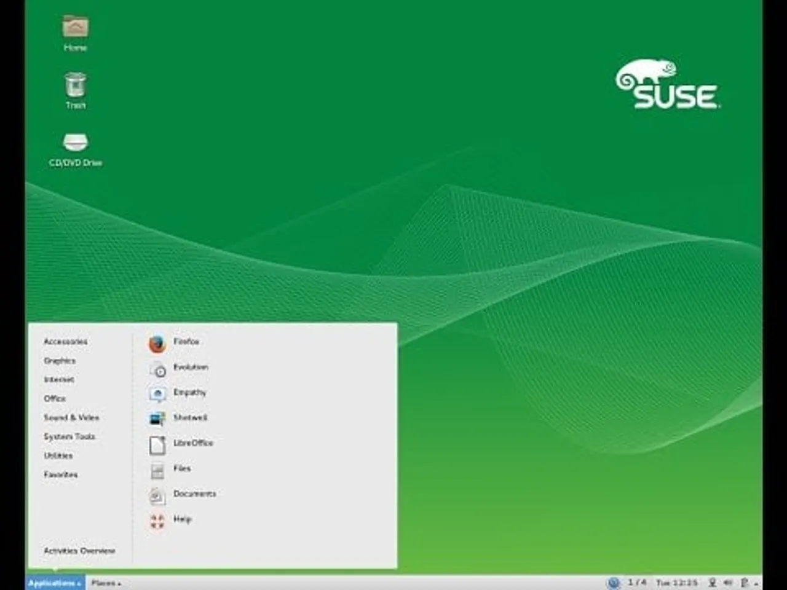Click the network icon in the bottom panel

tap(712, 583)
